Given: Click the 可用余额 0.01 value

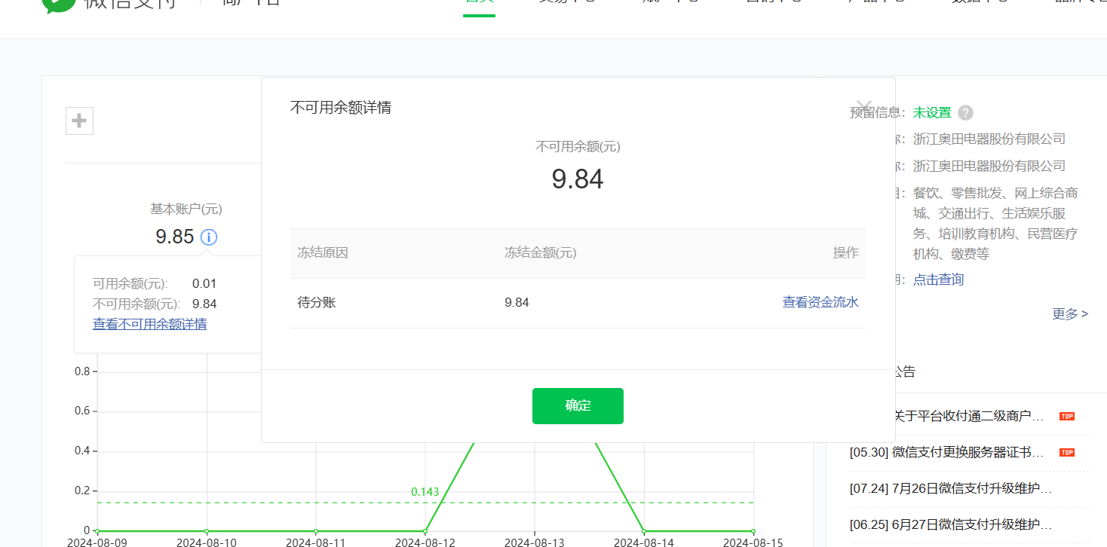Looking at the screenshot, I should click(204, 284).
